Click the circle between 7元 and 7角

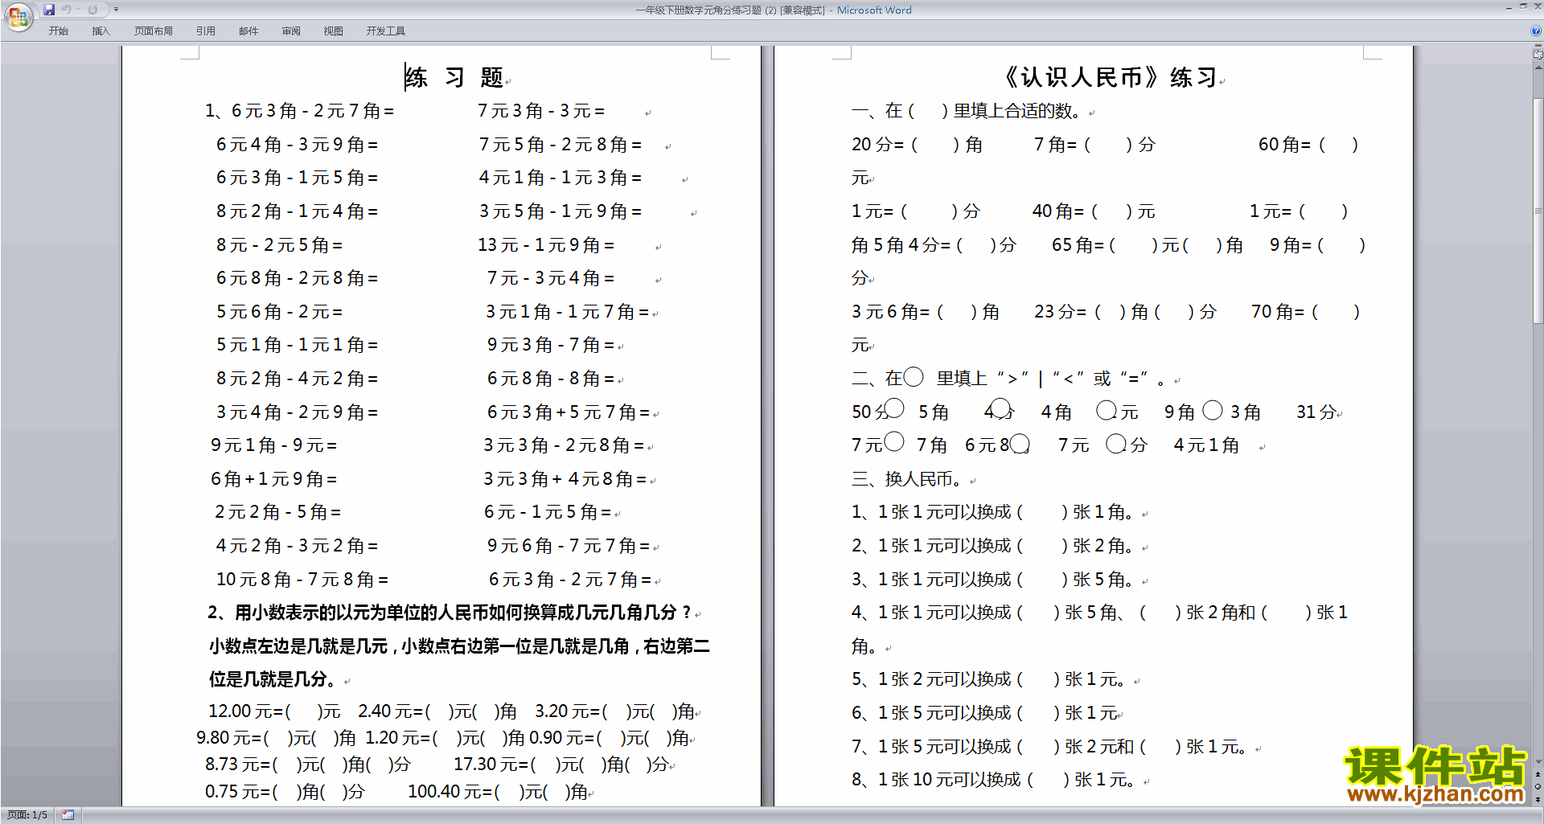tap(893, 441)
